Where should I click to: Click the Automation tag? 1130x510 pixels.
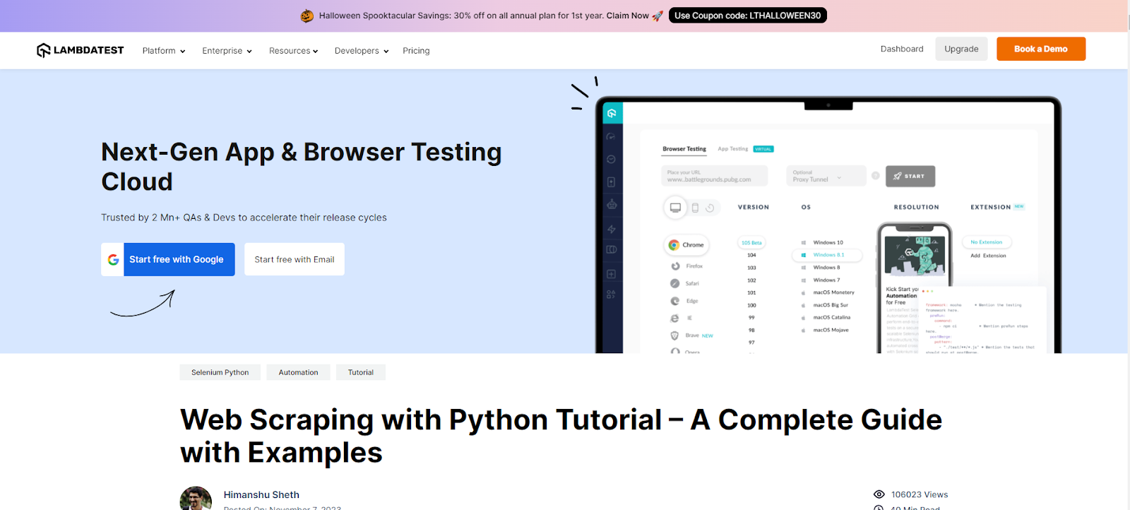299,372
